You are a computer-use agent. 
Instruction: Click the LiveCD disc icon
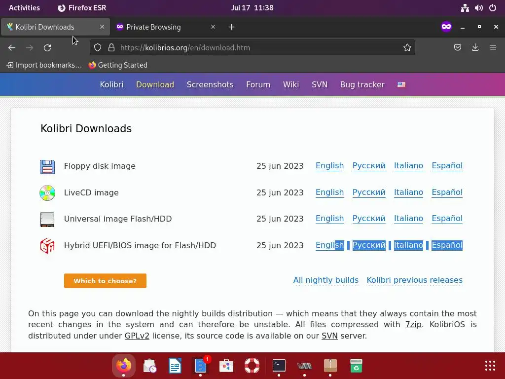(x=47, y=193)
